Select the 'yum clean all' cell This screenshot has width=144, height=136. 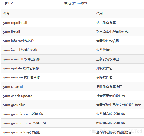13,87
